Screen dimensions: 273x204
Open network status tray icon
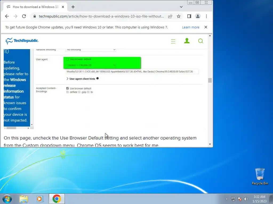tap(233, 199)
